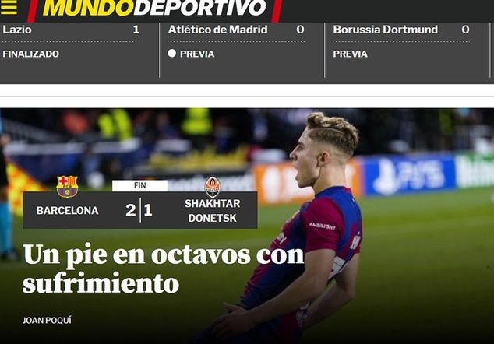Click author name Joan Poquí
494x344 pixels.
(47, 321)
